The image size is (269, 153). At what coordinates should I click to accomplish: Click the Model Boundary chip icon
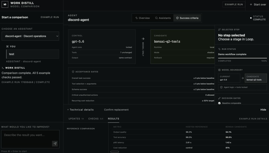coord(219,70)
